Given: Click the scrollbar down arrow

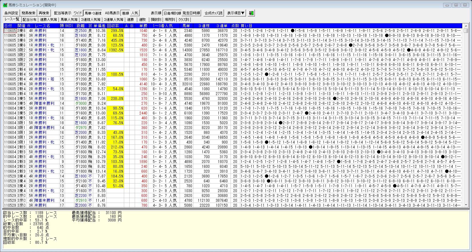Looking at the screenshot, I should 466,205.
